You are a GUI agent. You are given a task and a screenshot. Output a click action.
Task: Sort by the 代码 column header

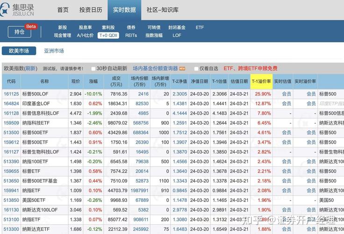(11, 81)
